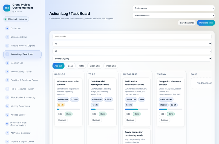Screen dimensions: 219x144
Task: Click progress bar on Write recommendation storyline
Action: click(68, 109)
